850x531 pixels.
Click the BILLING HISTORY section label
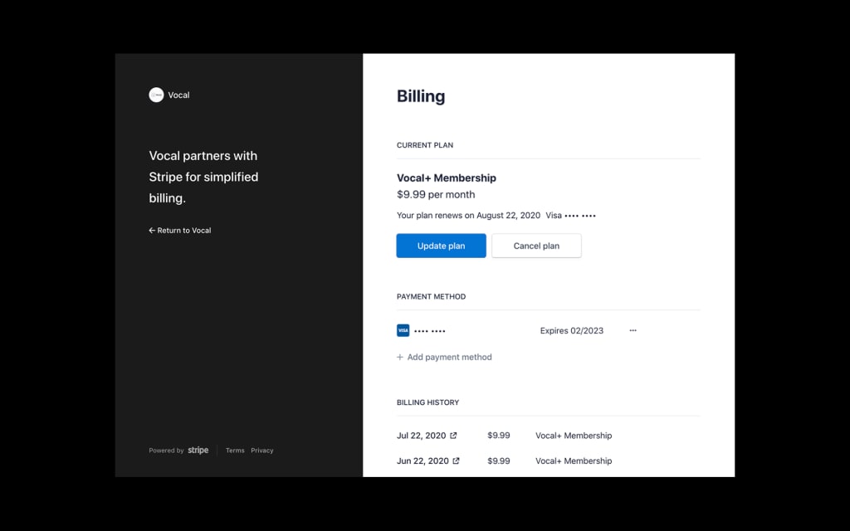[x=427, y=402]
